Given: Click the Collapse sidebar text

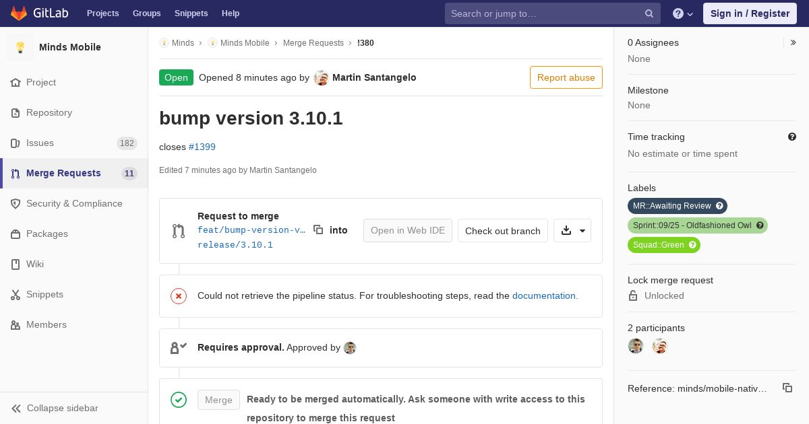Looking at the screenshot, I should pos(63,409).
